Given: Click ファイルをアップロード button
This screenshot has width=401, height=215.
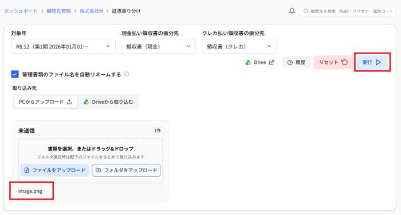Looking at the screenshot, I should tap(55, 170).
